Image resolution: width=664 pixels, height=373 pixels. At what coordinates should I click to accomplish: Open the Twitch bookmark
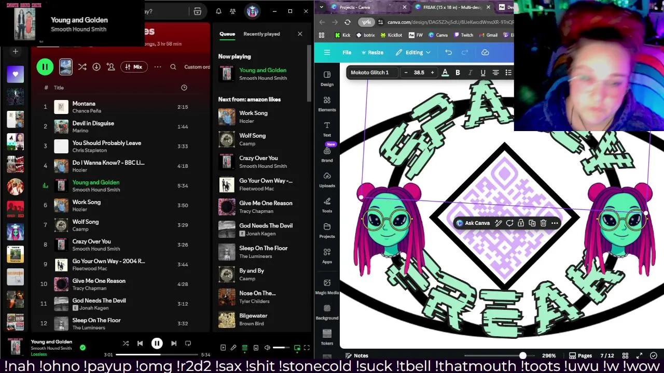coord(463,35)
